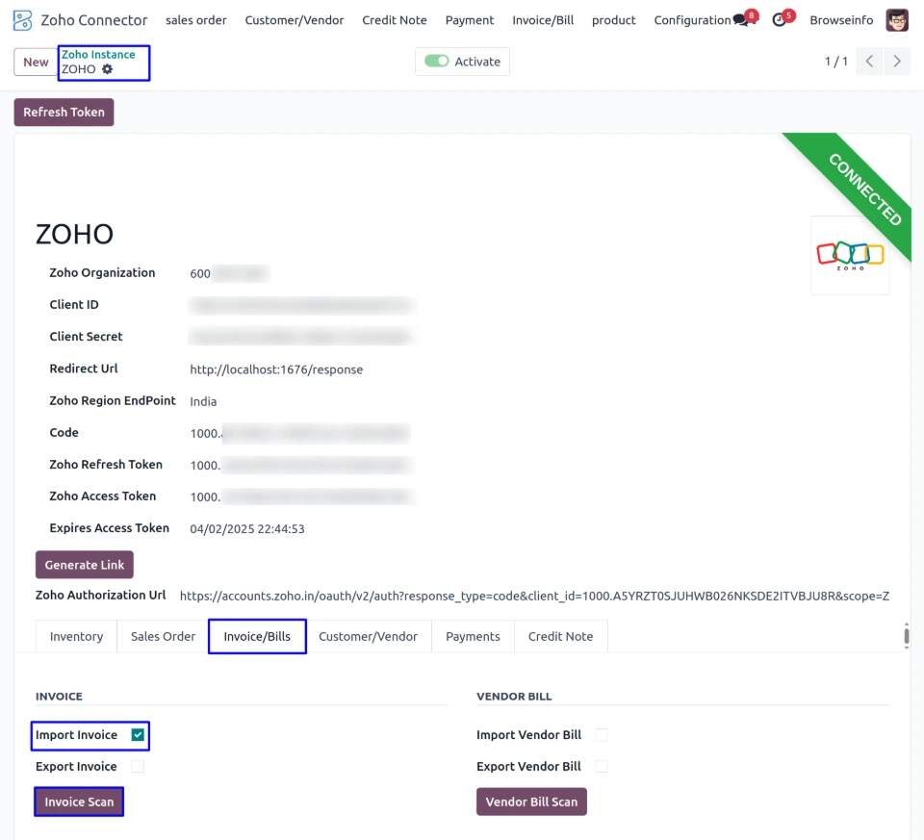Switch to the Payments tab
The height and width of the screenshot is (840, 924).
point(473,636)
